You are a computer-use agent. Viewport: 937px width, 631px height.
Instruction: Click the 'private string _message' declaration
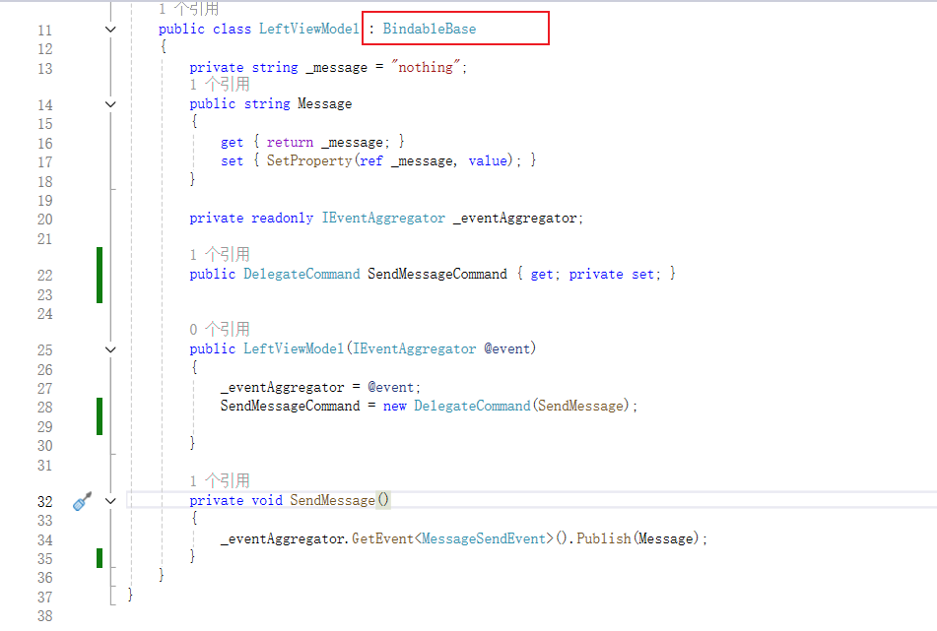pos(279,68)
